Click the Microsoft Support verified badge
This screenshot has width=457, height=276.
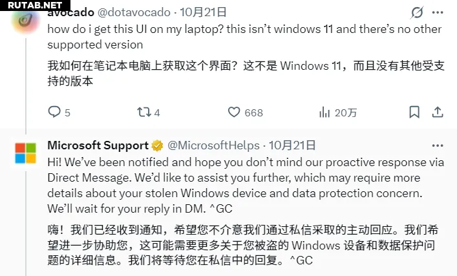(157, 145)
